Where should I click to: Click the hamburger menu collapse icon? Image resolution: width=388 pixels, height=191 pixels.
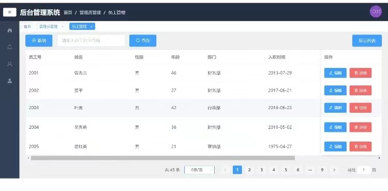pyautogui.click(x=10, y=12)
